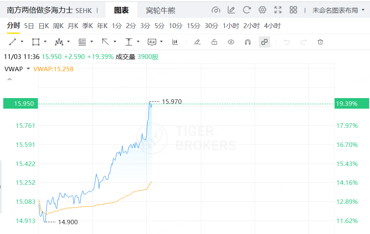The width and height of the screenshot is (370, 234).
Task: Switch to the 窝轮牛熊 tab
Action: pyautogui.click(x=161, y=10)
